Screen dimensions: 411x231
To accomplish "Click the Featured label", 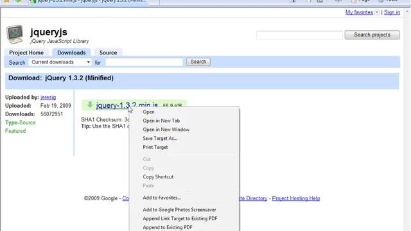I will [x=15, y=131].
